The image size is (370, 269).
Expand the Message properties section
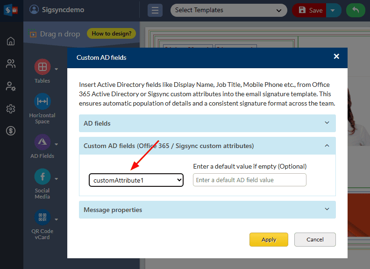point(207,210)
